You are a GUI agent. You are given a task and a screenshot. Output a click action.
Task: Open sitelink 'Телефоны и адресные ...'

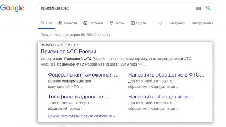[x=78, y=97]
